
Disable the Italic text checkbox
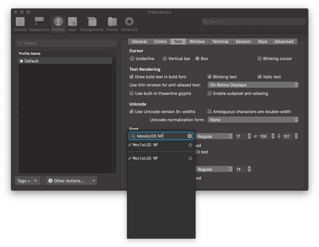point(259,77)
